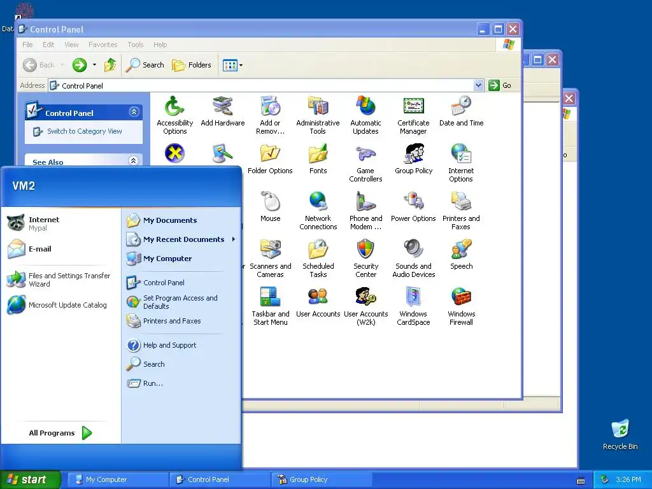Image resolution: width=652 pixels, height=489 pixels.
Task: Click the green Forward arrow button
Action: (80, 65)
